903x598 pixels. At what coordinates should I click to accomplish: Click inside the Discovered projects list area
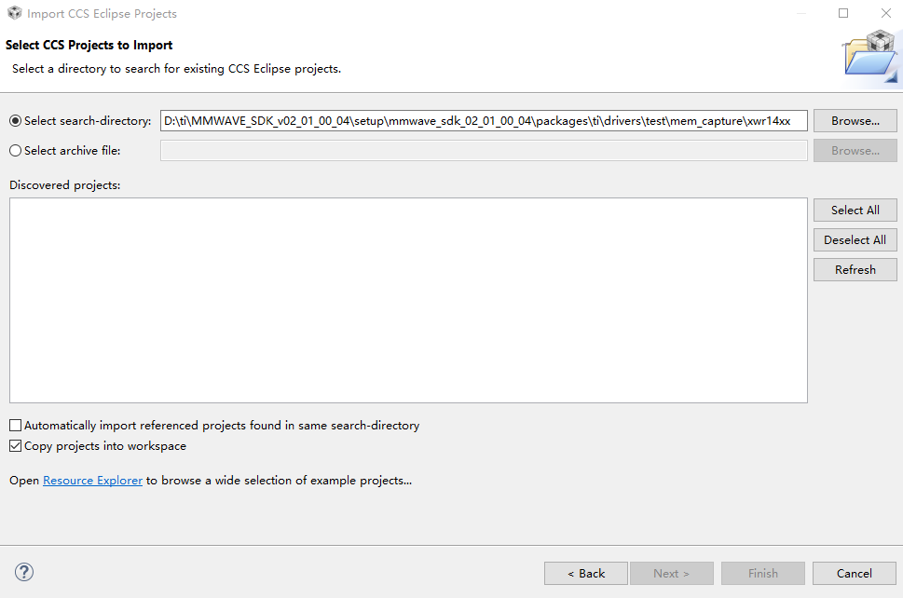(x=408, y=300)
